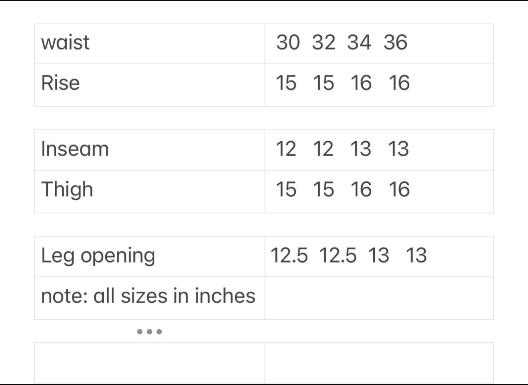Click the number 30 in waist row

coord(288,43)
